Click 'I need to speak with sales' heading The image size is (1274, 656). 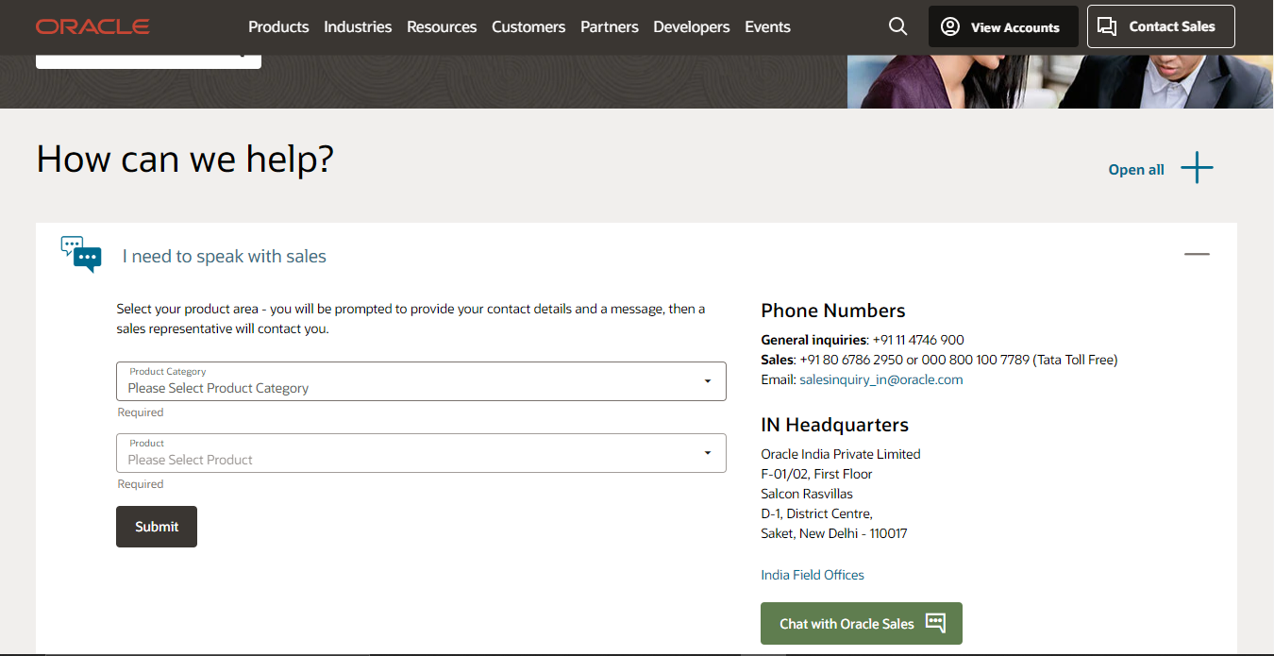pyautogui.click(x=225, y=256)
